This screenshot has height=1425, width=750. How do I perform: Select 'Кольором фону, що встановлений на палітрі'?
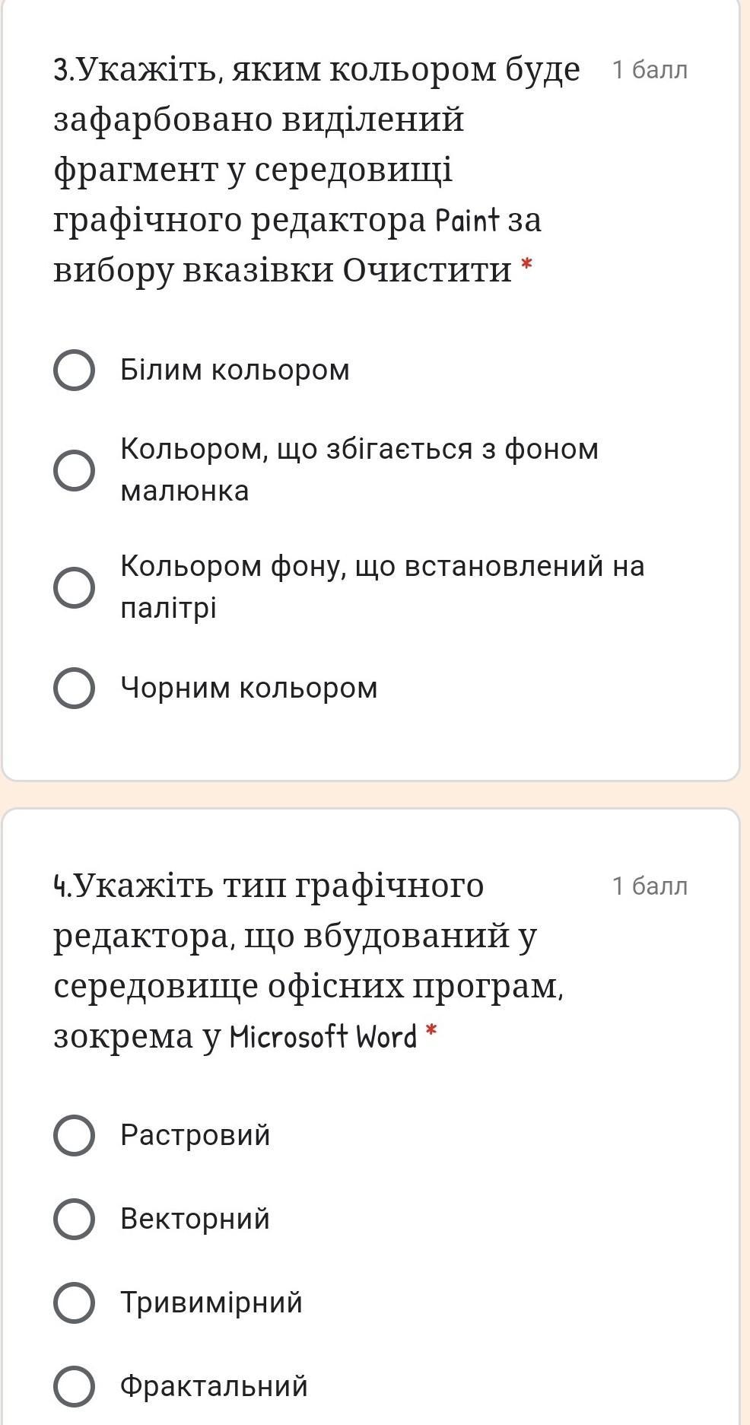(x=75, y=587)
